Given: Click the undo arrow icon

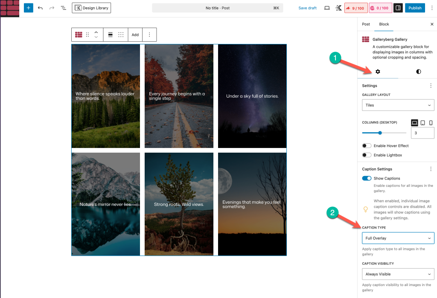Looking at the screenshot, I should [x=40, y=8].
